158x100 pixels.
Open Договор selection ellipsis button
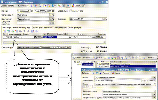103,19
